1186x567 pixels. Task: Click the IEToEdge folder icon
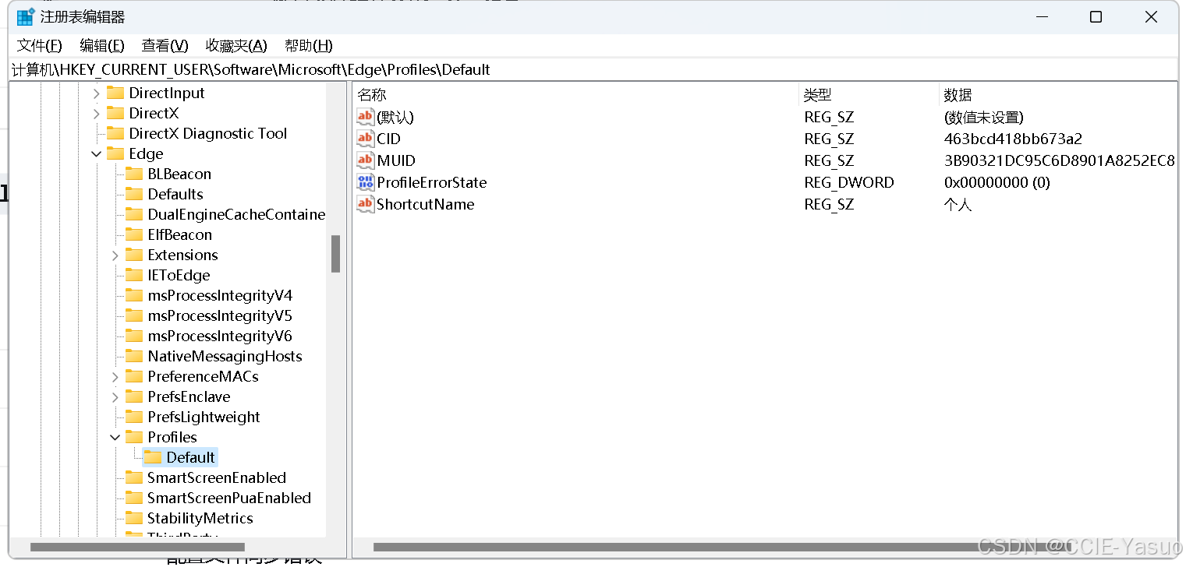[x=134, y=275]
